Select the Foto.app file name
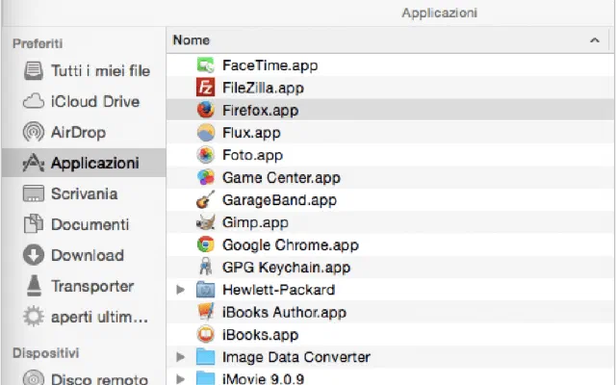The width and height of the screenshot is (616, 385). pyautogui.click(x=252, y=155)
